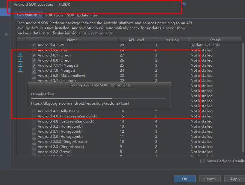Click 'Downloading...' label in progress dialog
The width and height of the screenshot is (245, 185).
(44, 94)
